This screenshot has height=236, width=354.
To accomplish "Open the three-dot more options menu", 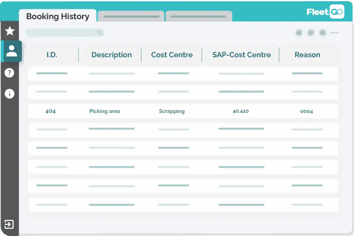I will pyautogui.click(x=335, y=33).
